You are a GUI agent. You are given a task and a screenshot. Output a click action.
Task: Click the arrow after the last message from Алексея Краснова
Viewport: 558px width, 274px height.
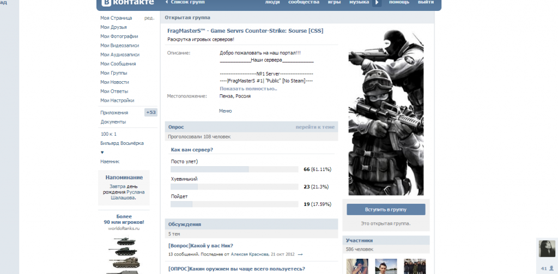click(x=300, y=254)
